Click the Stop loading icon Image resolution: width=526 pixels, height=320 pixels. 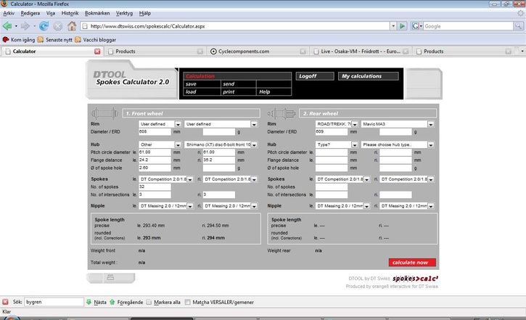click(58, 26)
